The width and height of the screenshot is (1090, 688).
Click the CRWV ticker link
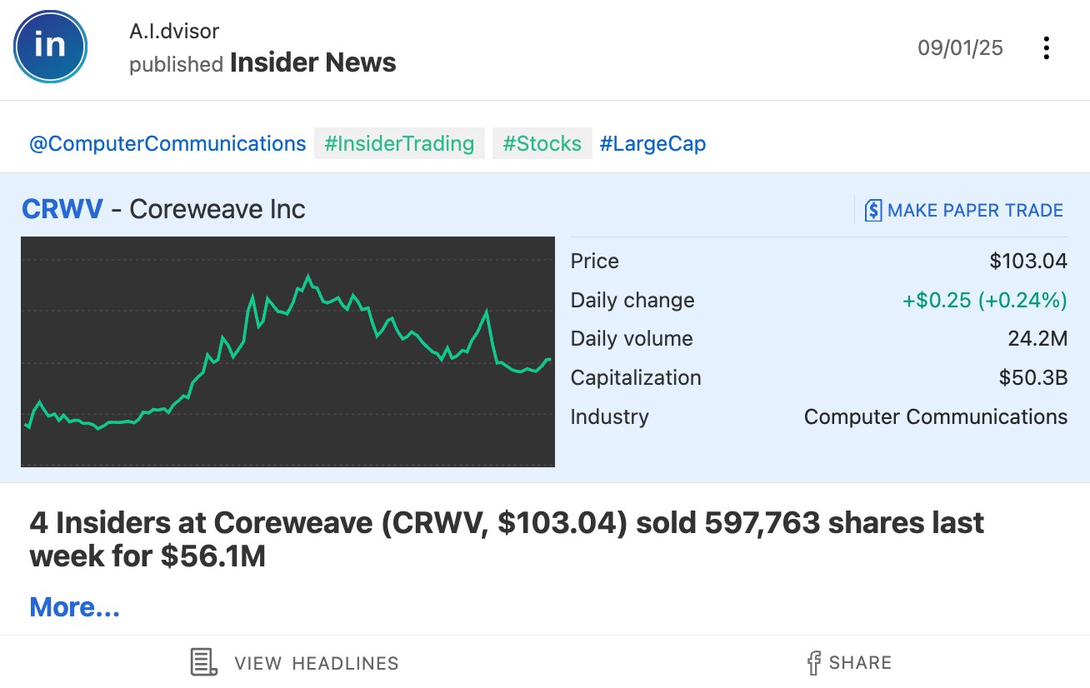coord(62,209)
